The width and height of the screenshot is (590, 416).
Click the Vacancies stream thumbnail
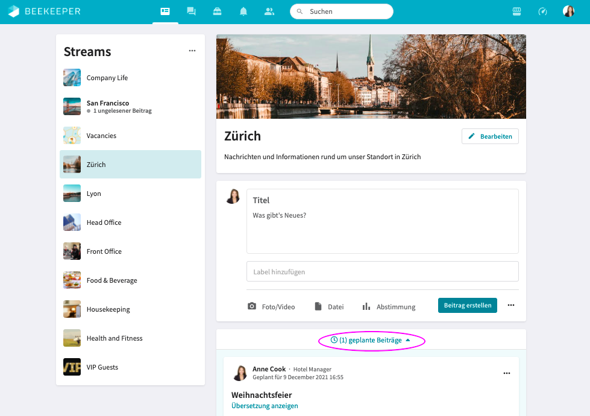(72, 136)
